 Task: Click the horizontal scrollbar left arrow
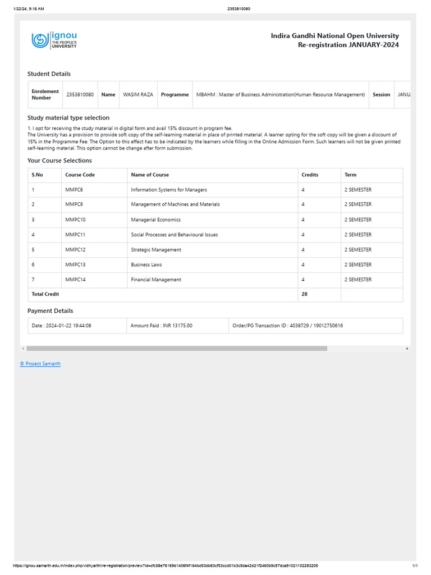[x=23, y=349]
